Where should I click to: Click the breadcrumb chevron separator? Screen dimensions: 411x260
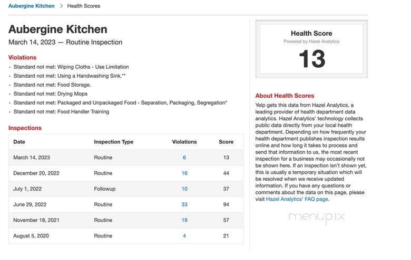click(x=61, y=6)
